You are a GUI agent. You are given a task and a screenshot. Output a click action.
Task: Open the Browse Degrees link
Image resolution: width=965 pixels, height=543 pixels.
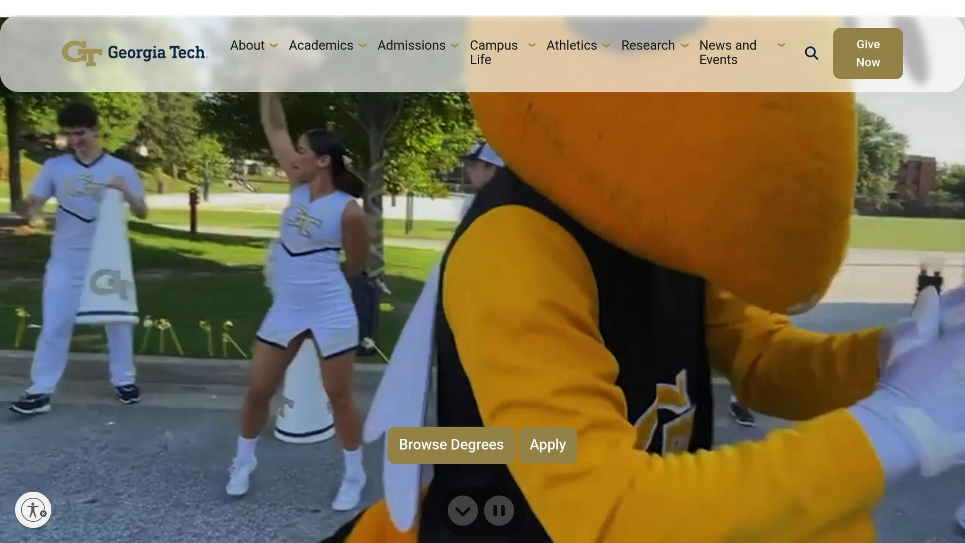coord(451,444)
